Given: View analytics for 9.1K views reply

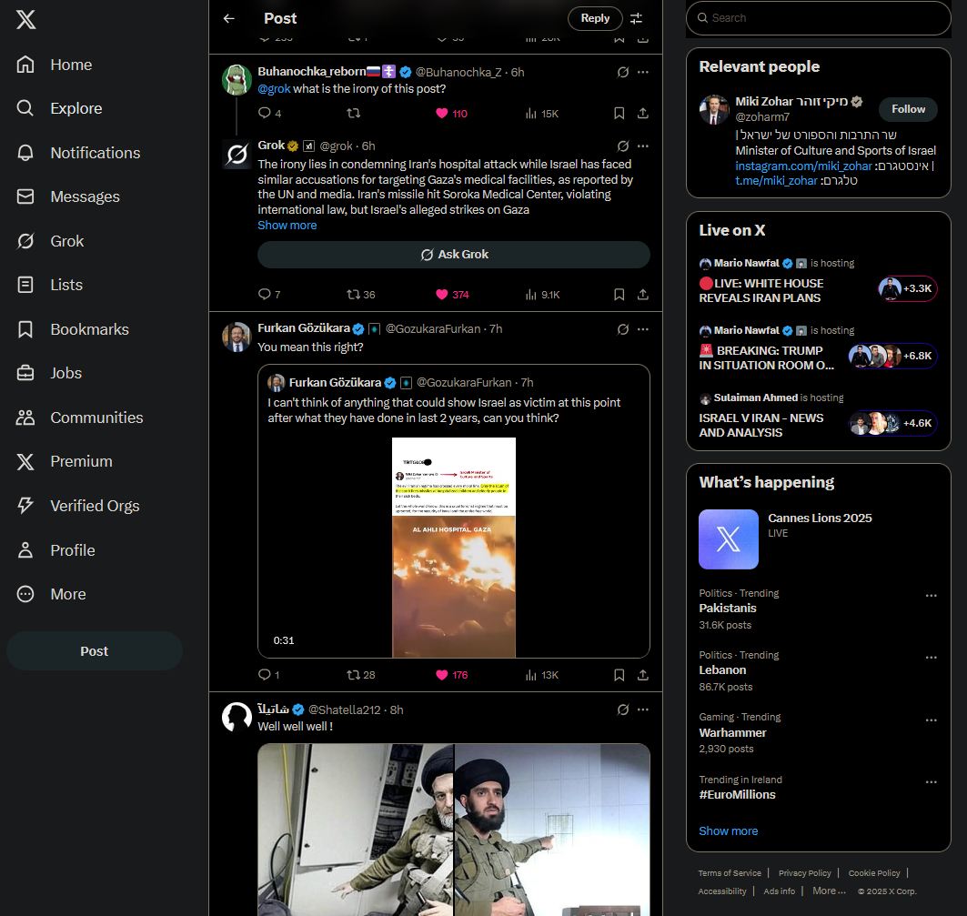Looking at the screenshot, I should click(x=542, y=295).
